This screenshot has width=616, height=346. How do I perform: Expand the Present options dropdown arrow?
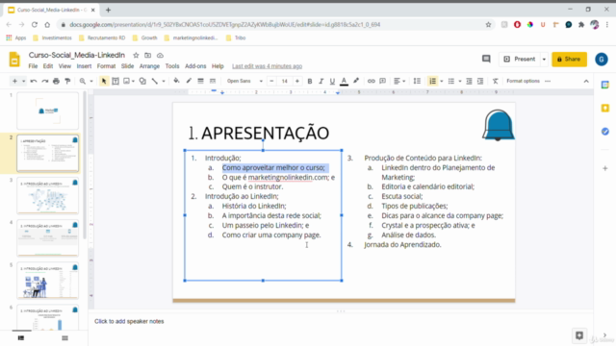[544, 60]
